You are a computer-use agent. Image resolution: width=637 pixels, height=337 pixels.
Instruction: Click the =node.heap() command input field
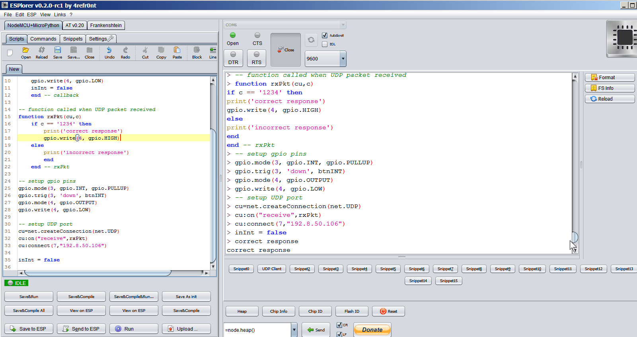point(258,330)
